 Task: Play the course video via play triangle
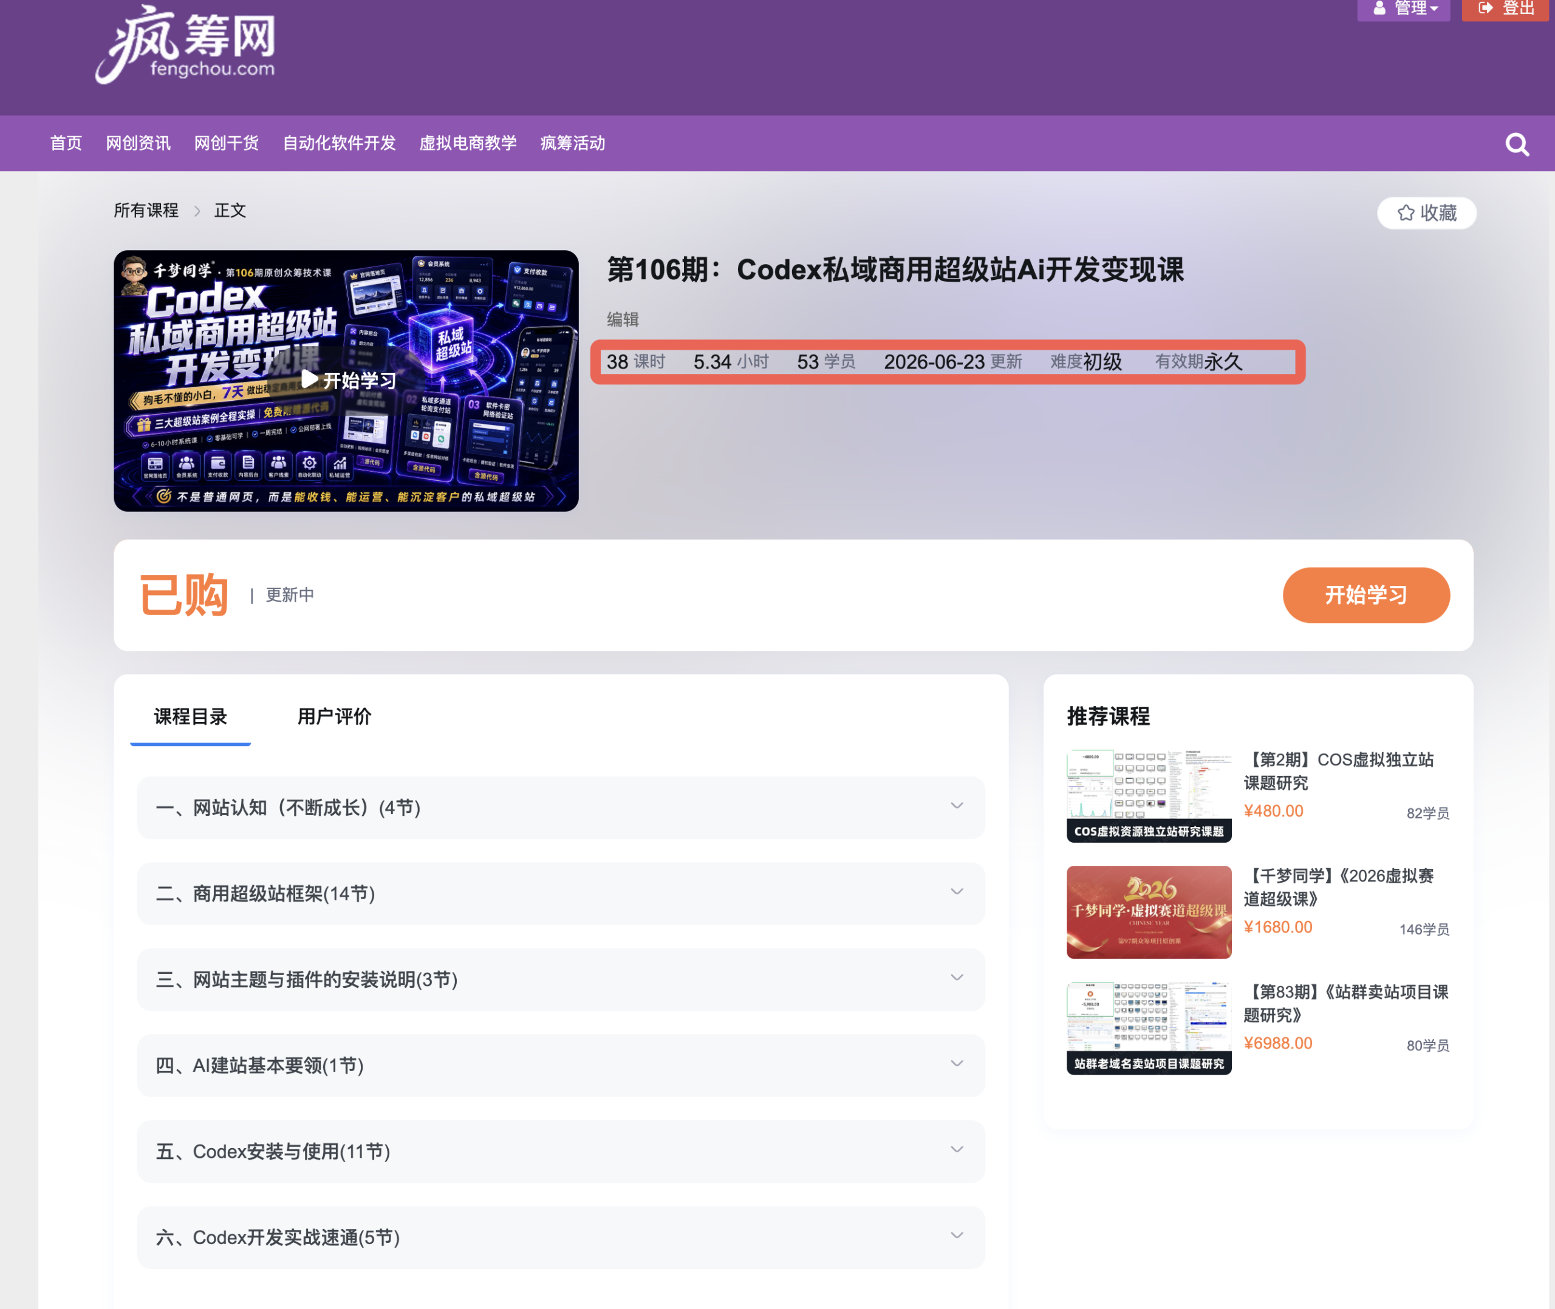tap(310, 380)
